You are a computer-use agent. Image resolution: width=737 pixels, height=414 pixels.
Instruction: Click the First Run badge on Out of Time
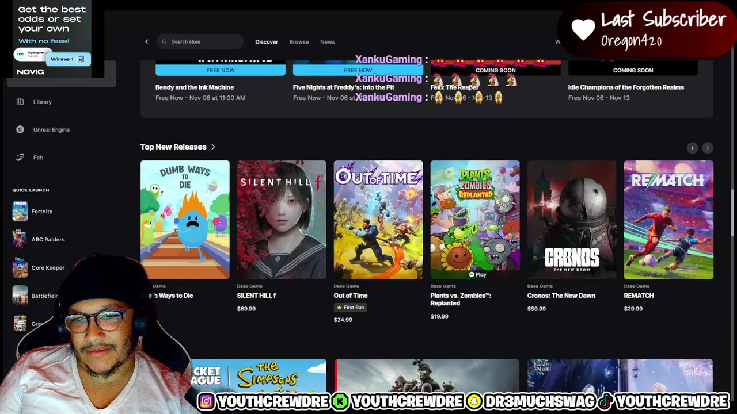tap(350, 308)
